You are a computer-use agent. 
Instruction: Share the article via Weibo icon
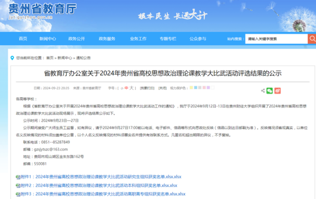point(278,91)
